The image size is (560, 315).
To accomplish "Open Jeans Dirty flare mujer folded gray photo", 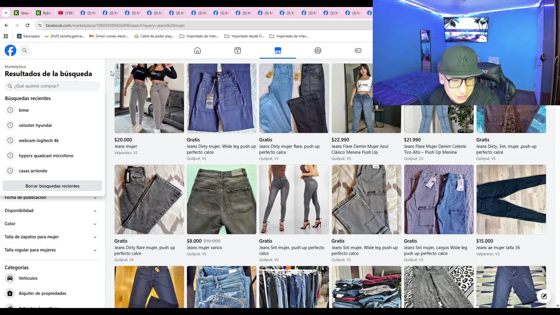I will tap(149, 199).
